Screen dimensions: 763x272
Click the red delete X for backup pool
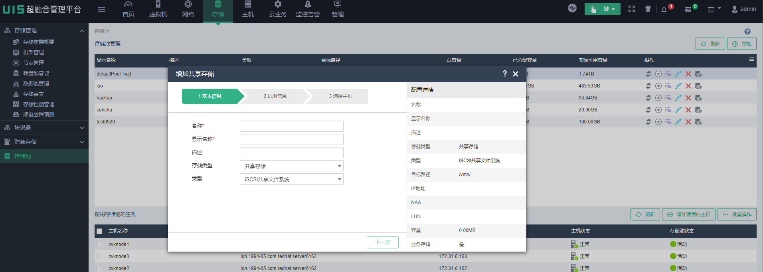pos(688,98)
